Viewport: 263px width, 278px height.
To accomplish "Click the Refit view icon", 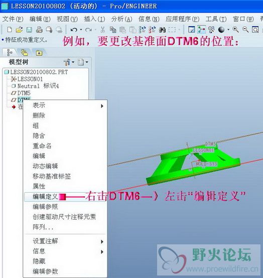I will pyautogui.click(x=255, y=30).
